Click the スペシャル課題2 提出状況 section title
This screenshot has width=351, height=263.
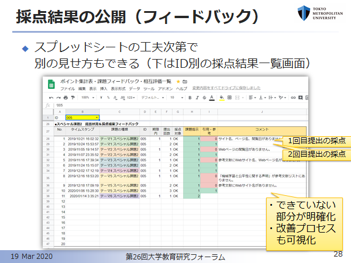point(97,124)
